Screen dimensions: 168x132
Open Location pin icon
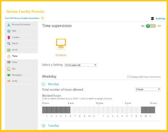(x=9, y=38)
